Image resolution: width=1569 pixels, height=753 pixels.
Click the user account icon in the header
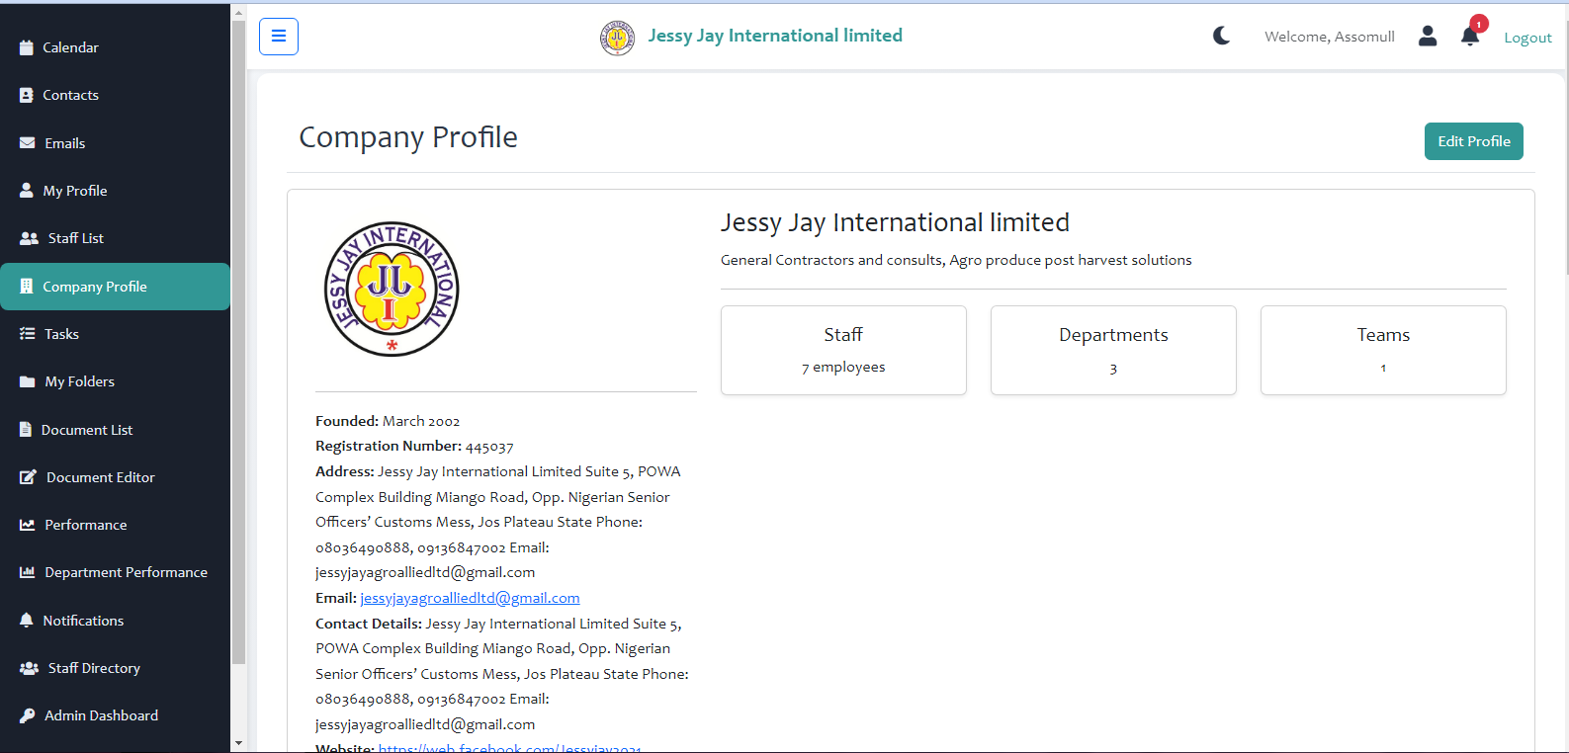[x=1427, y=37]
